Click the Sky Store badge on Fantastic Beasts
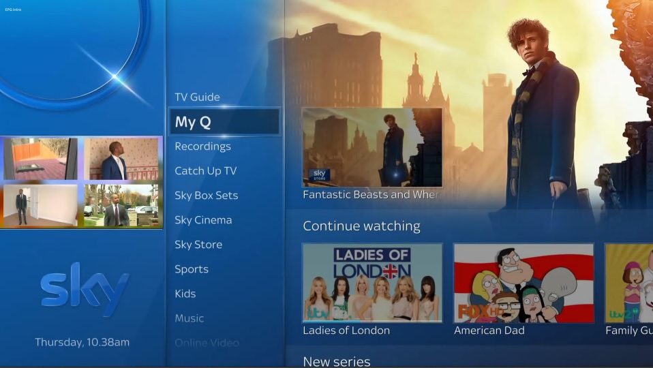This screenshot has width=653, height=368. pyautogui.click(x=320, y=175)
